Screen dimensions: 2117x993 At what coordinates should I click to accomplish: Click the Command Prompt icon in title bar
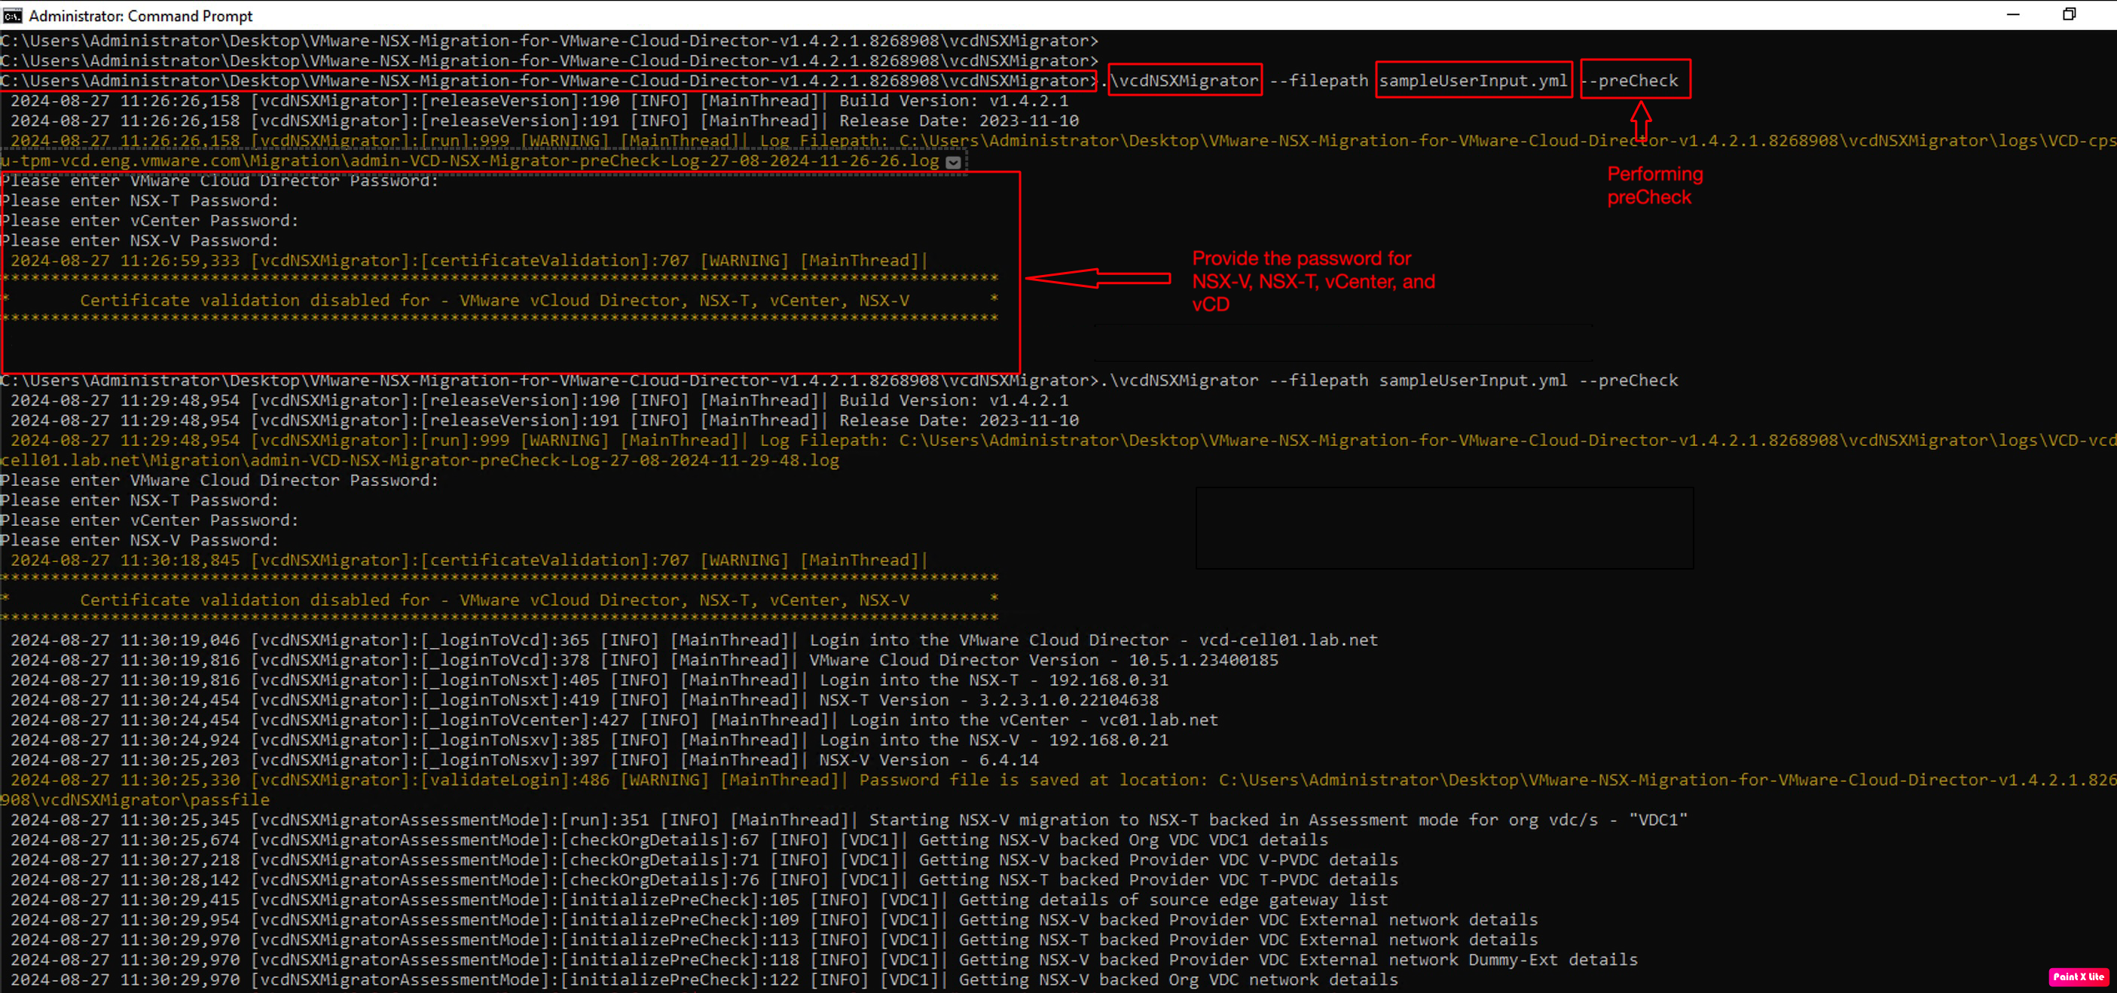(12, 15)
